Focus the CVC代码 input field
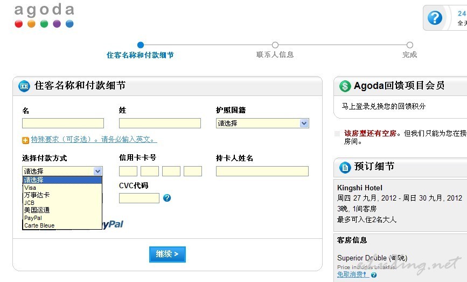 [x=139, y=198]
